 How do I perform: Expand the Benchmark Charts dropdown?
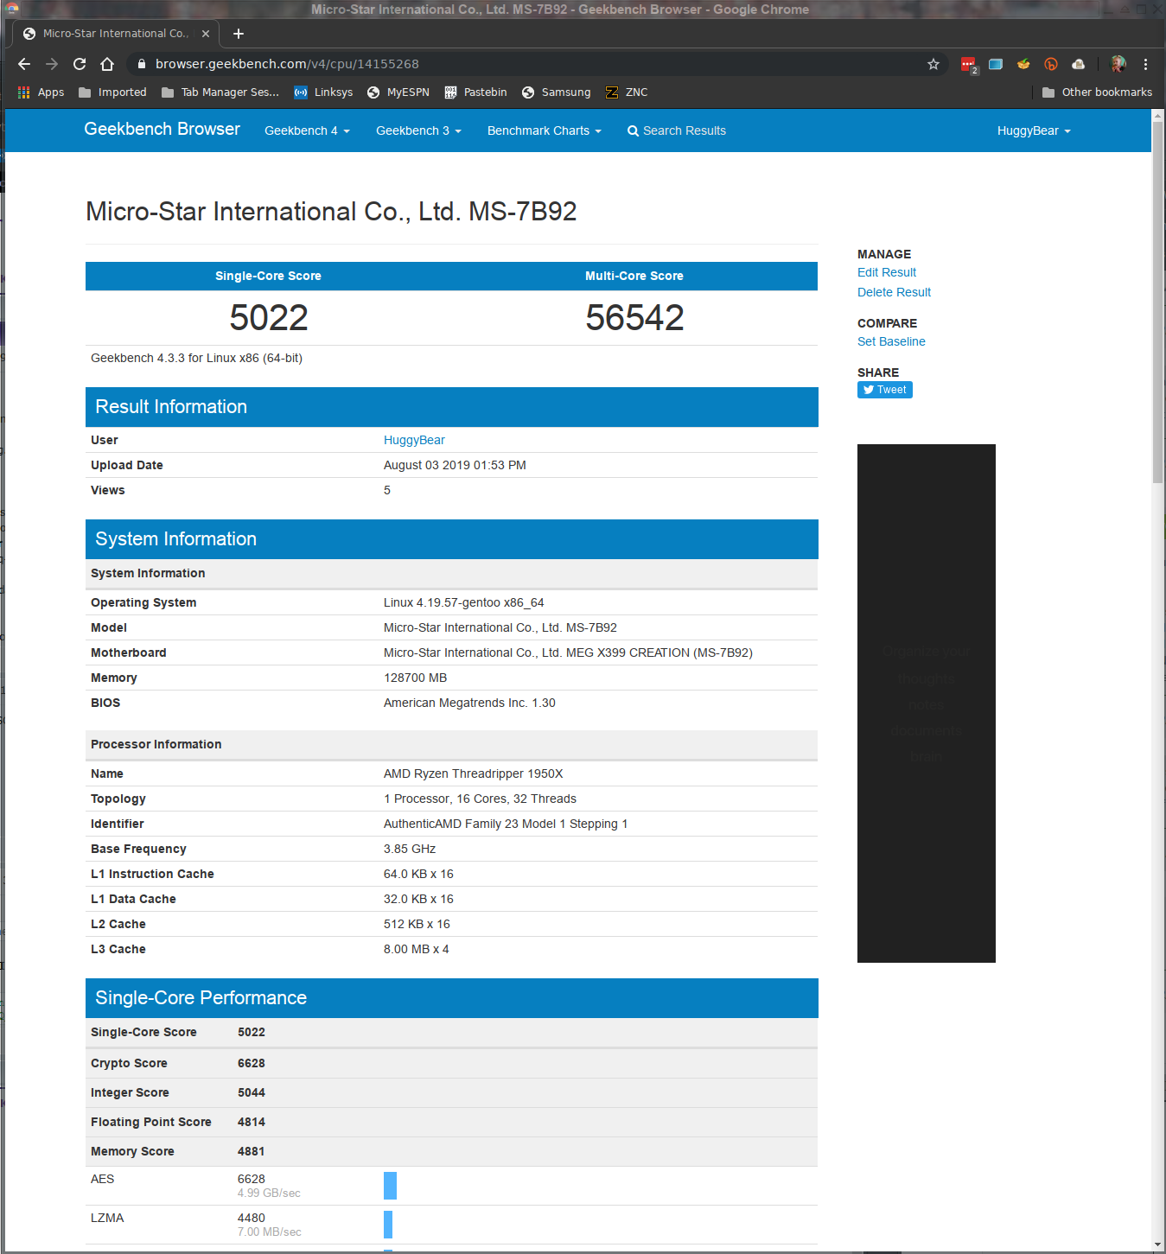(544, 130)
